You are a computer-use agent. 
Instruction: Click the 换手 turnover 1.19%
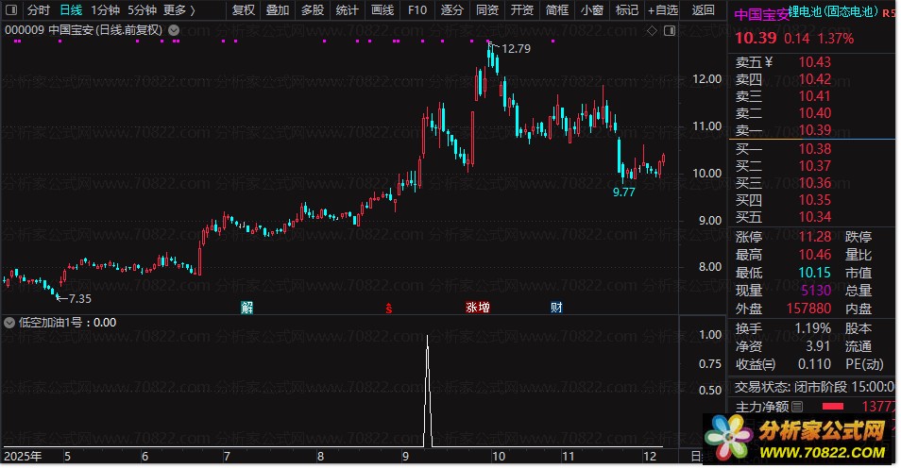click(x=812, y=328)
